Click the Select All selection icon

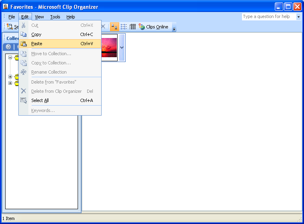pyautogui.click(x=24, y=100)
